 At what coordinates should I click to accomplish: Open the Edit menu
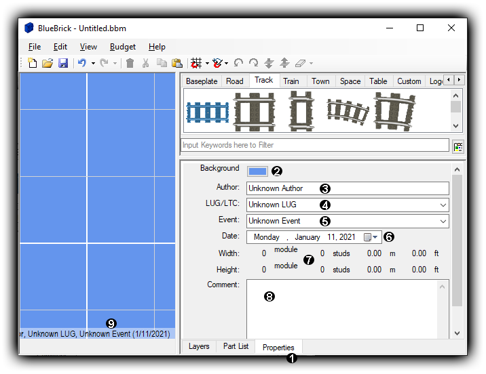pyautogui.click(x=60, y=47)
